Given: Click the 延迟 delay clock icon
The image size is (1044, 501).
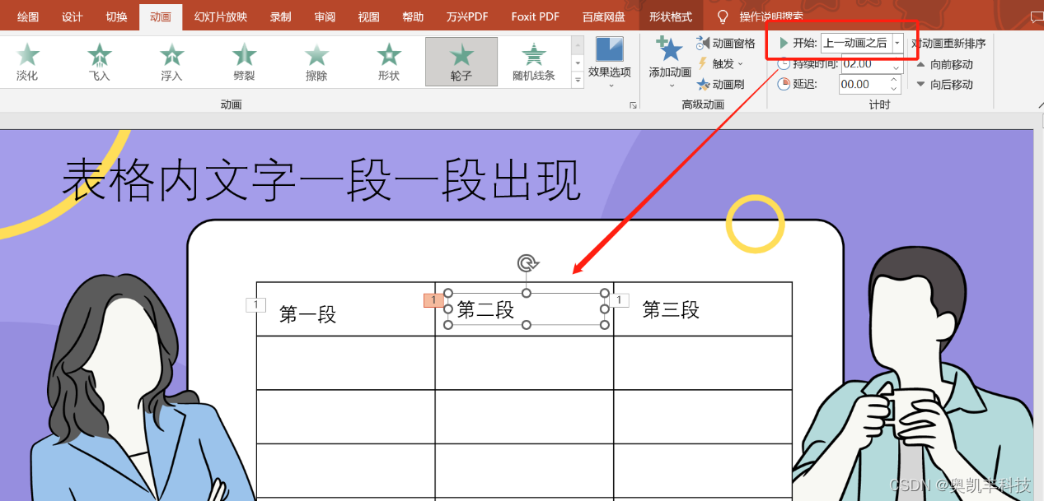Looking at the screenshot, I should 784,84.
